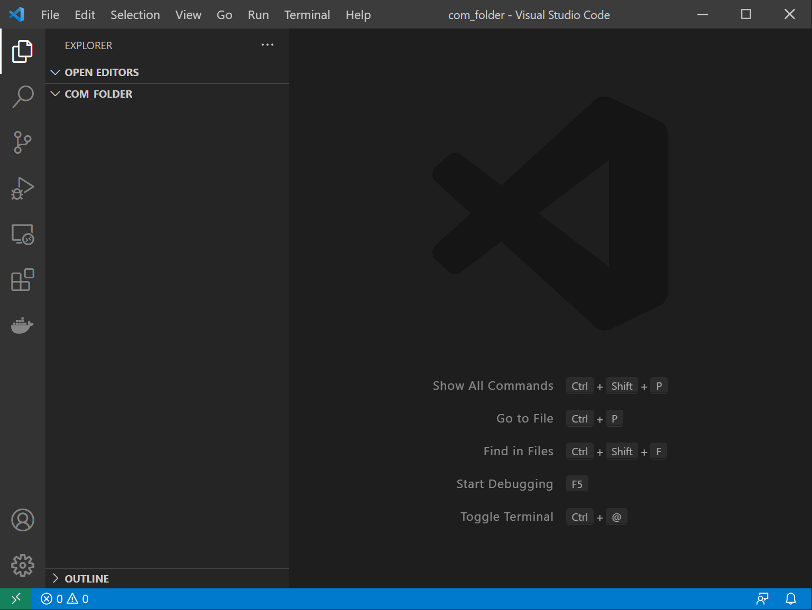
Task: Open the Manage gear icon
Action: click(x=22, y=566)
